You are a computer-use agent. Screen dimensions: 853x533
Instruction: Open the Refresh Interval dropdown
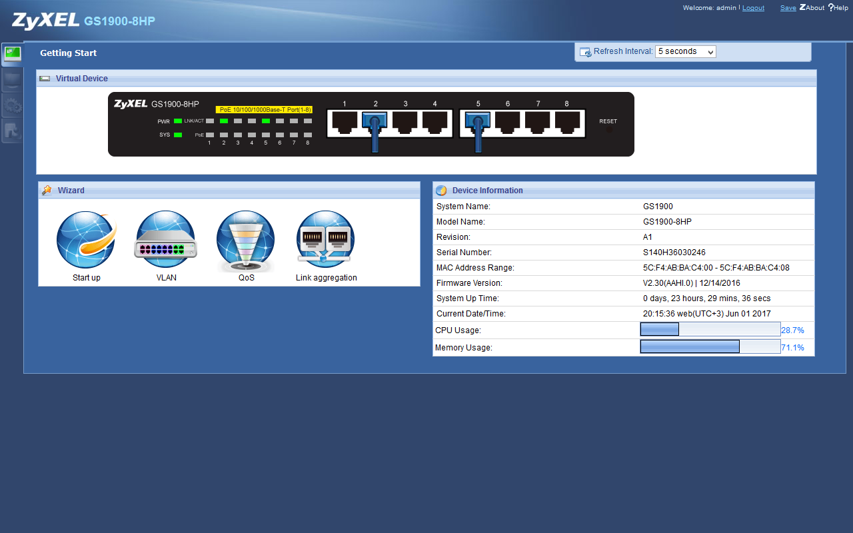(x=686, y=51)
